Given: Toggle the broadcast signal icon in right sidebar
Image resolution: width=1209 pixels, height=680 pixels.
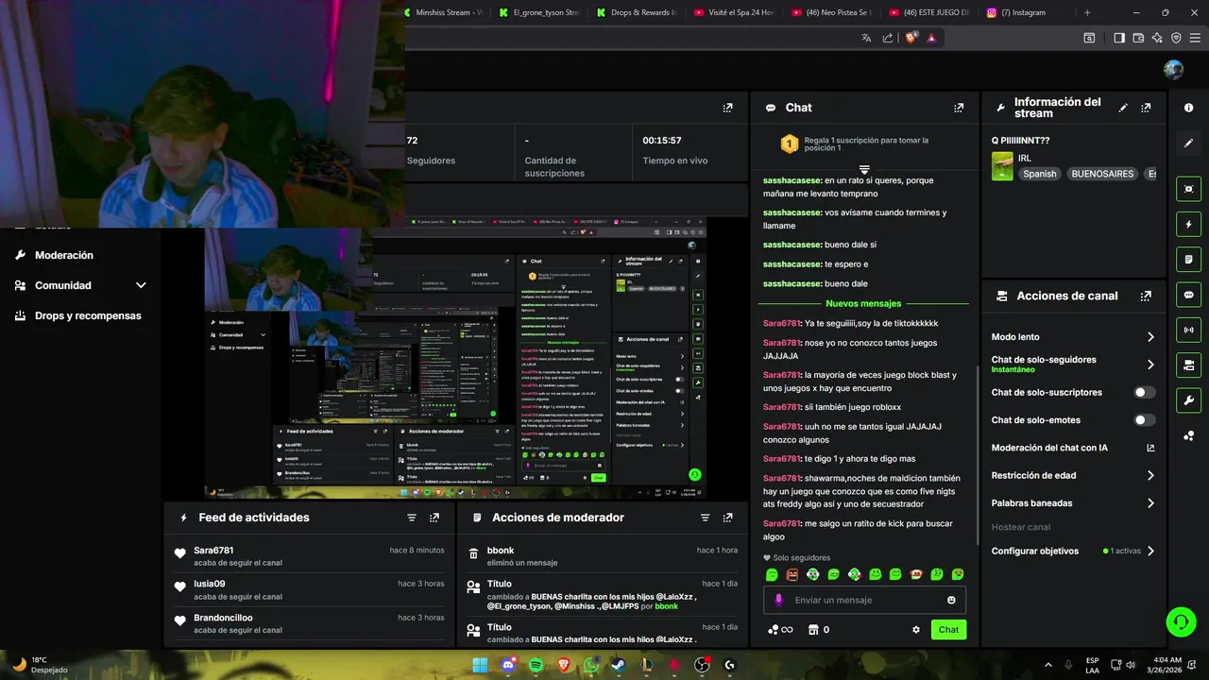Looking at the screenshot, I should (x=1188, y=330).
